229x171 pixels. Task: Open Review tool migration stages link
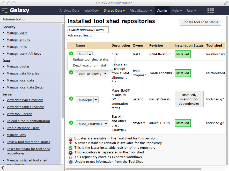[28, 142]
